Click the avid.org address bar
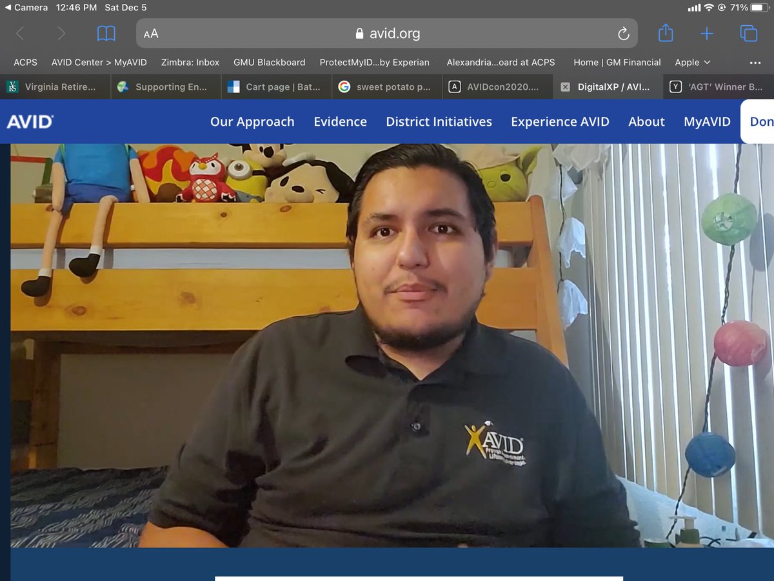This screenshot has height=581, width=774. coord(387,33)
